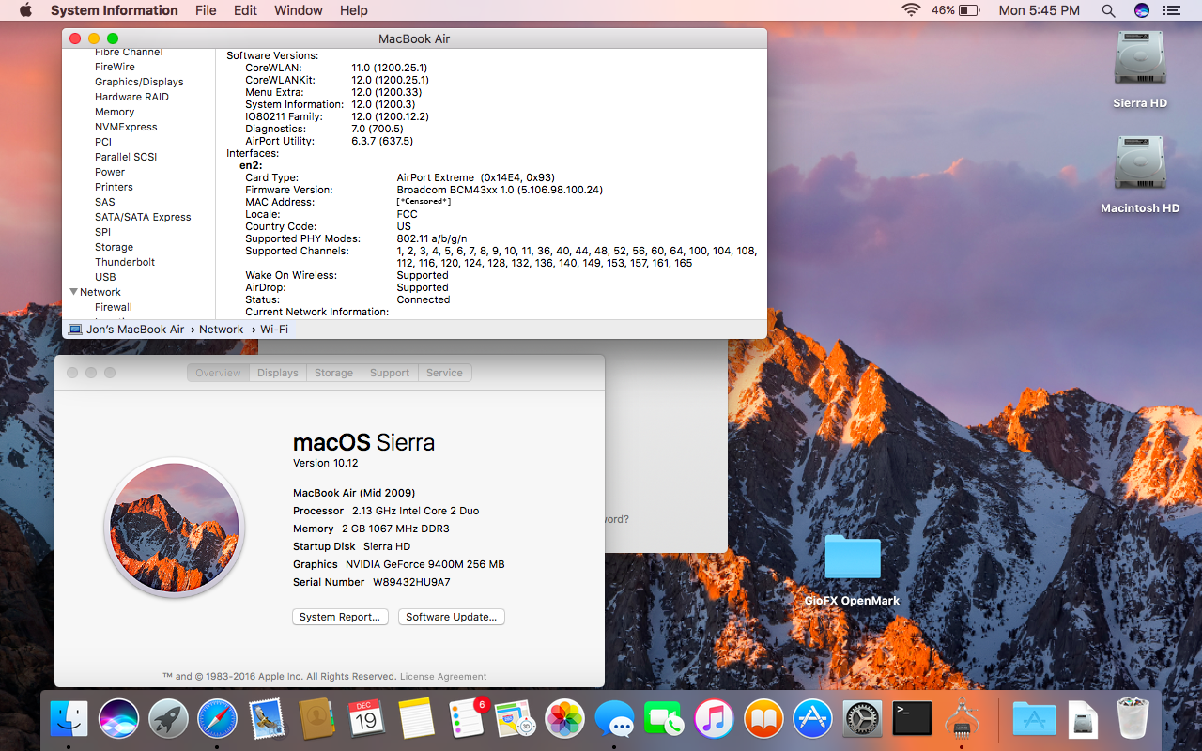This screenshot has width=1202, height=751.
Task: Click the System Report... button
Action: tap(340, 617)
